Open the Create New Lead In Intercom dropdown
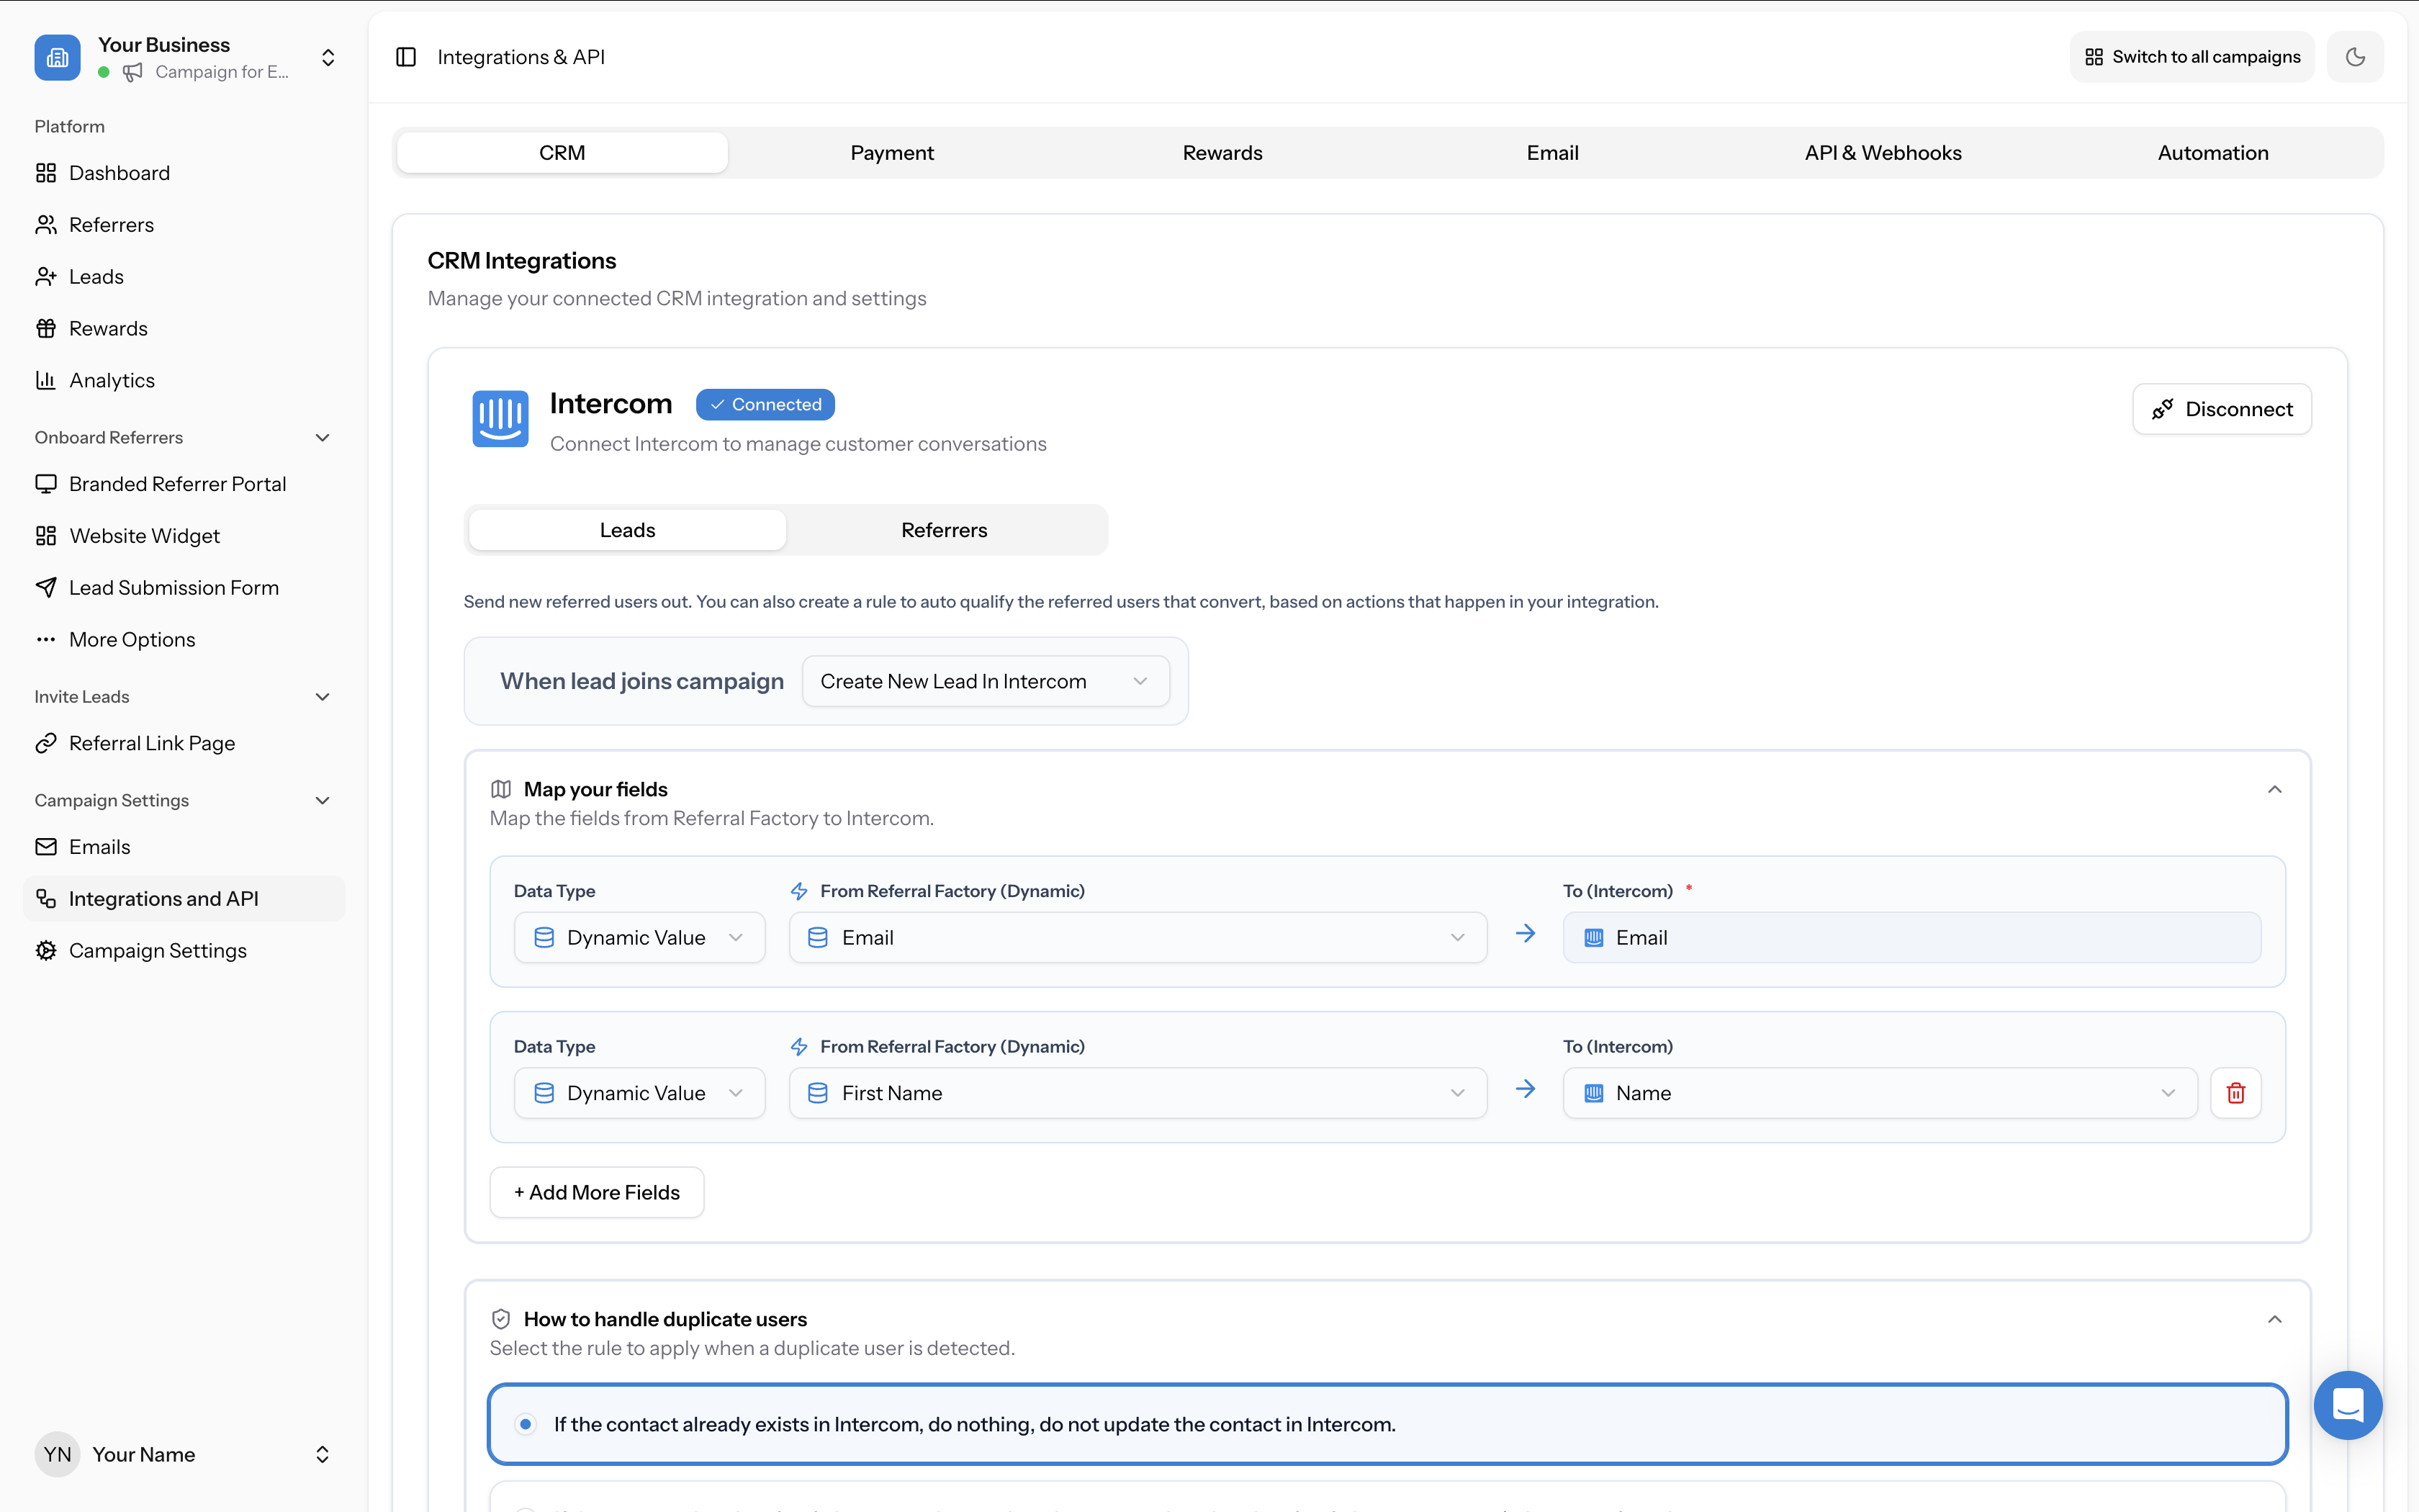The width and height of the screenshot is (2419, 1512). [x=986, y=681]
